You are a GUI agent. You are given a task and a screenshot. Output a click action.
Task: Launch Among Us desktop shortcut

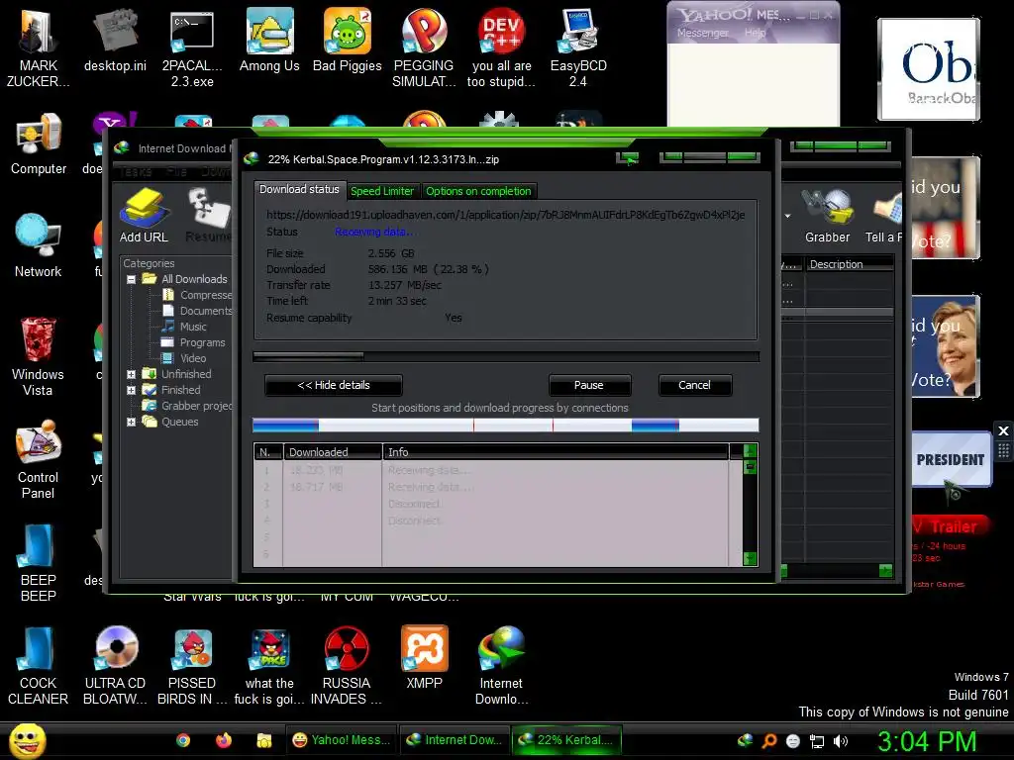click(x=269, y=40)
